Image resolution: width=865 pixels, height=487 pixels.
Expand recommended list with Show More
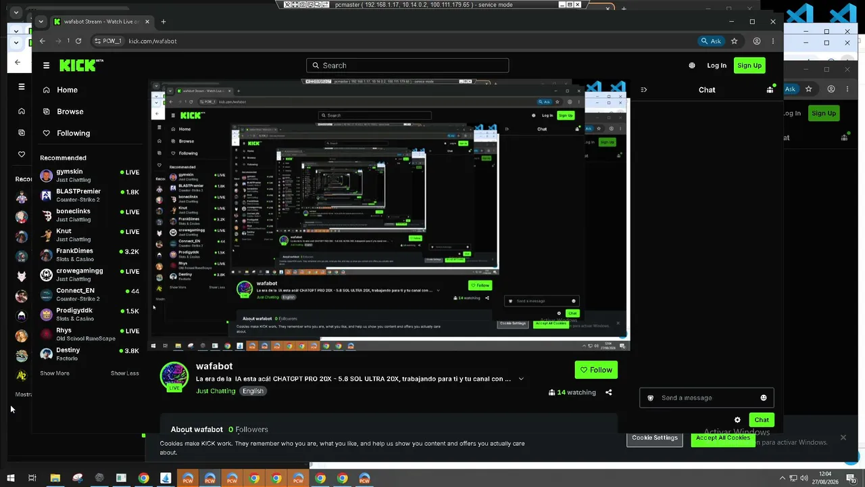click(x=55, y=373)
